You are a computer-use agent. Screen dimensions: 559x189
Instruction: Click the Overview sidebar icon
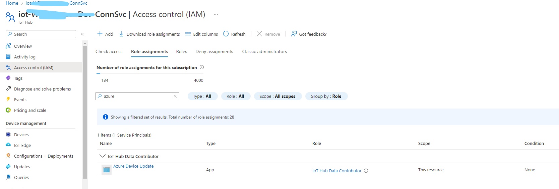(x=8, y=46)
